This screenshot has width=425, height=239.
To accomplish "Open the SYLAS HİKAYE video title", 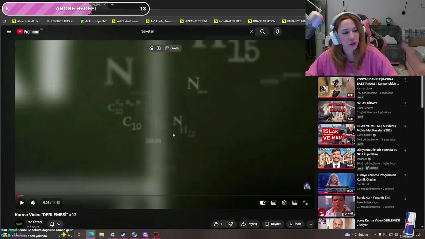I will click(x=367, y=103).
